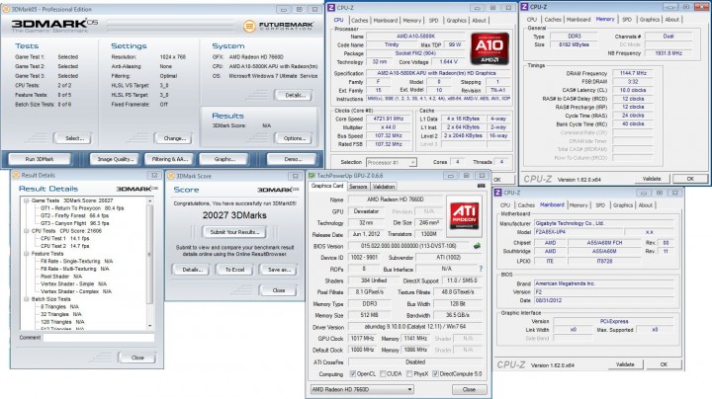
Task: Click the Filtering & AA button
Action: 169,159
